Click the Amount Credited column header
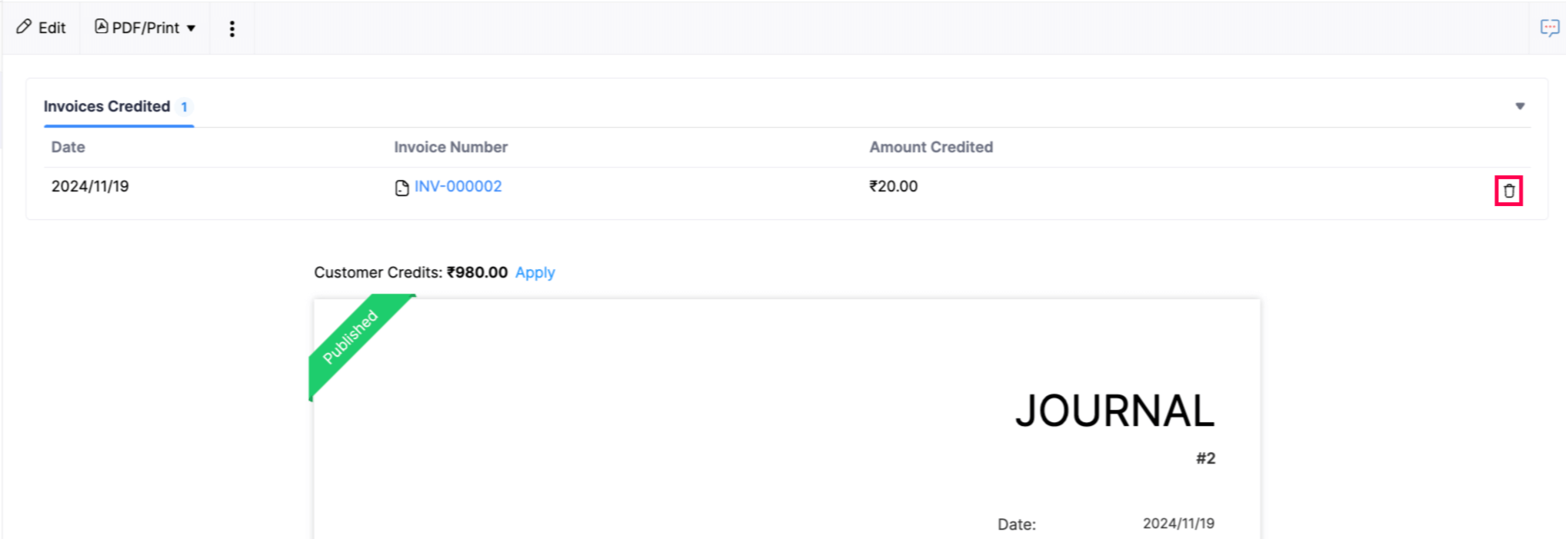 [931, 147]
